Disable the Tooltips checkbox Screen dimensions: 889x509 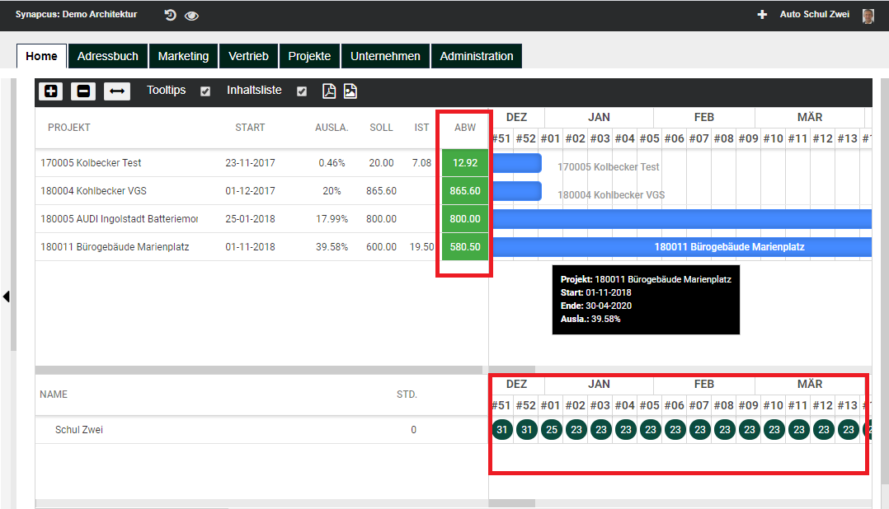pyautogui.click(x=205, y=91)
